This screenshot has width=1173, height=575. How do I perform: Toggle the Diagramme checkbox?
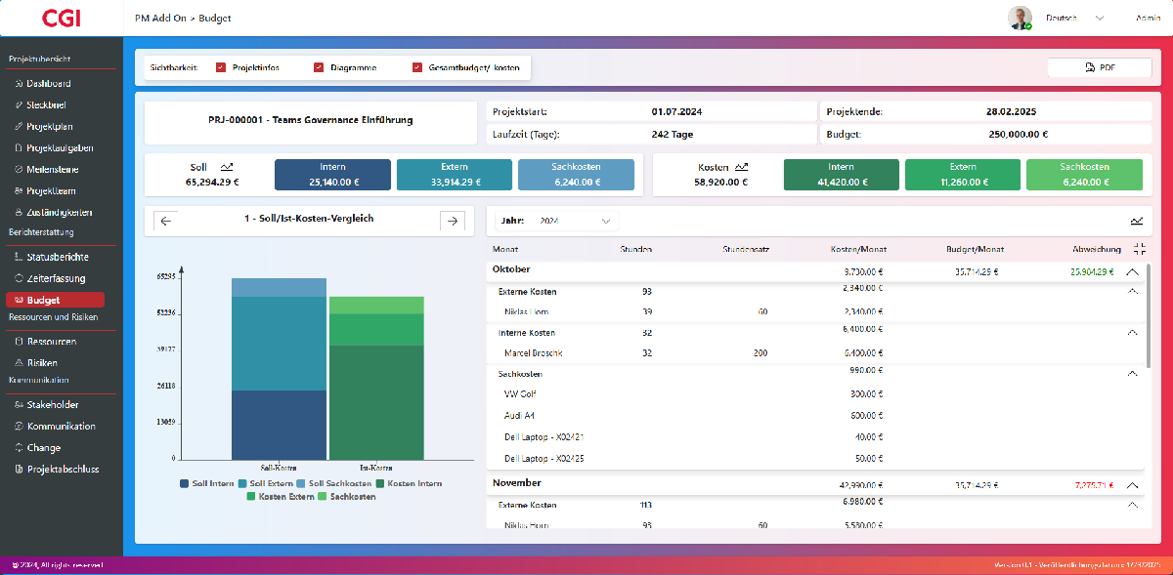(x=319, y=67)
